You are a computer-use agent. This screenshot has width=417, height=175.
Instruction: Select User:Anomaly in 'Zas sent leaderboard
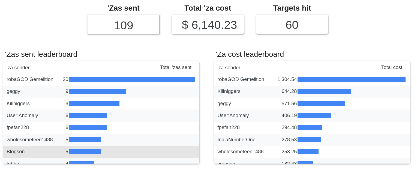[x=22, y=115]
